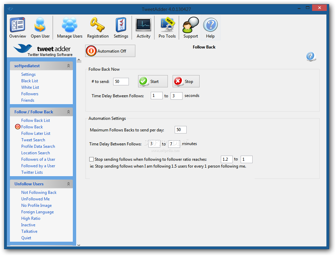
Task: Open Location Search
Action: tap(36, 153)
